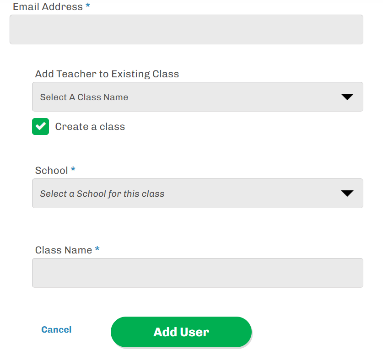Click the Select a School for this class placeholder
This screenshot has width=383, height=361.
[x=102, y=194]
